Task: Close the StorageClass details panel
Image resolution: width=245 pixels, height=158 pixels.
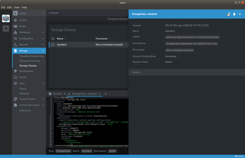Action: (240, 14)
